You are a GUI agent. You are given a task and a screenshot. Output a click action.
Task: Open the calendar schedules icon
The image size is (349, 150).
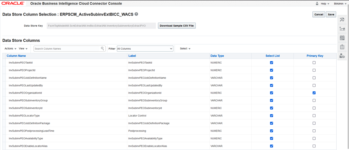click(x=342, y=38)
